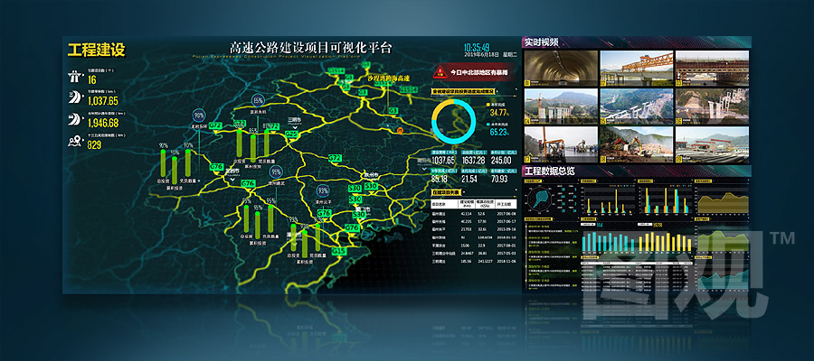Image resolution: width=814 pixels, height=361 pixels.
Task: Click the 三明市 city label
Action: point(295,119)
